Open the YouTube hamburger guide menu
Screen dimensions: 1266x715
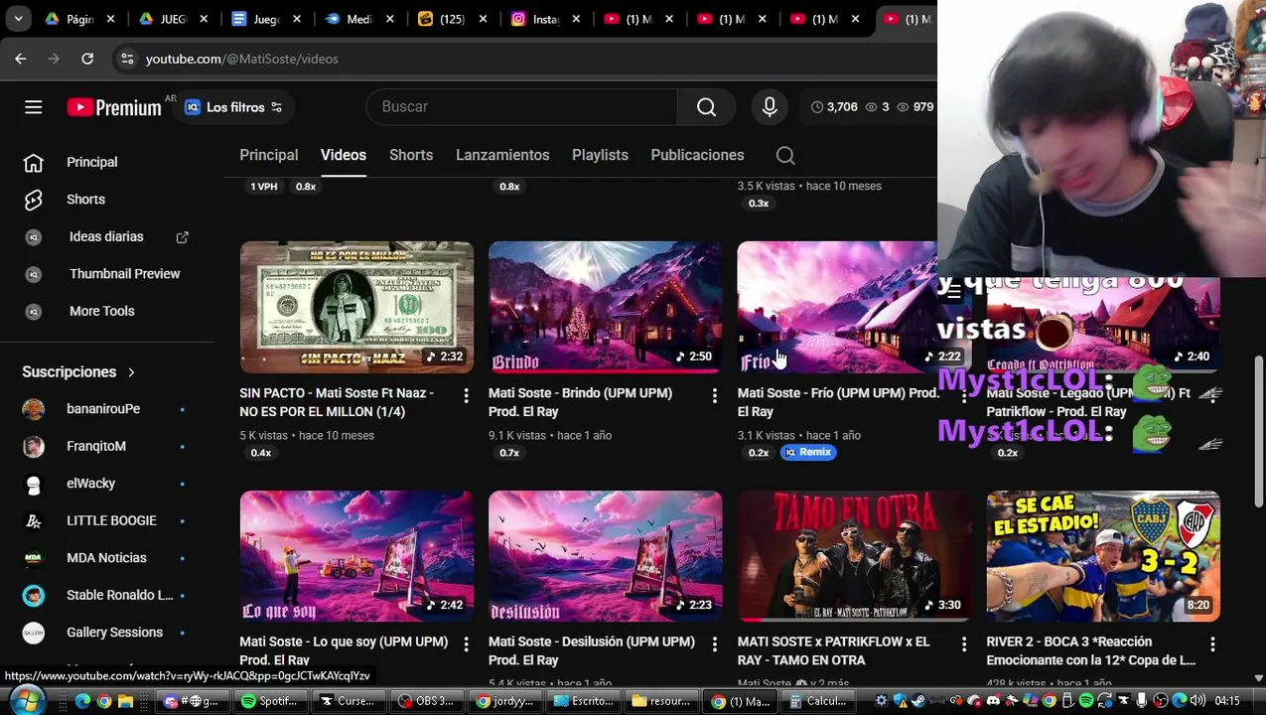pyautogui.click(x=33, y=107)
